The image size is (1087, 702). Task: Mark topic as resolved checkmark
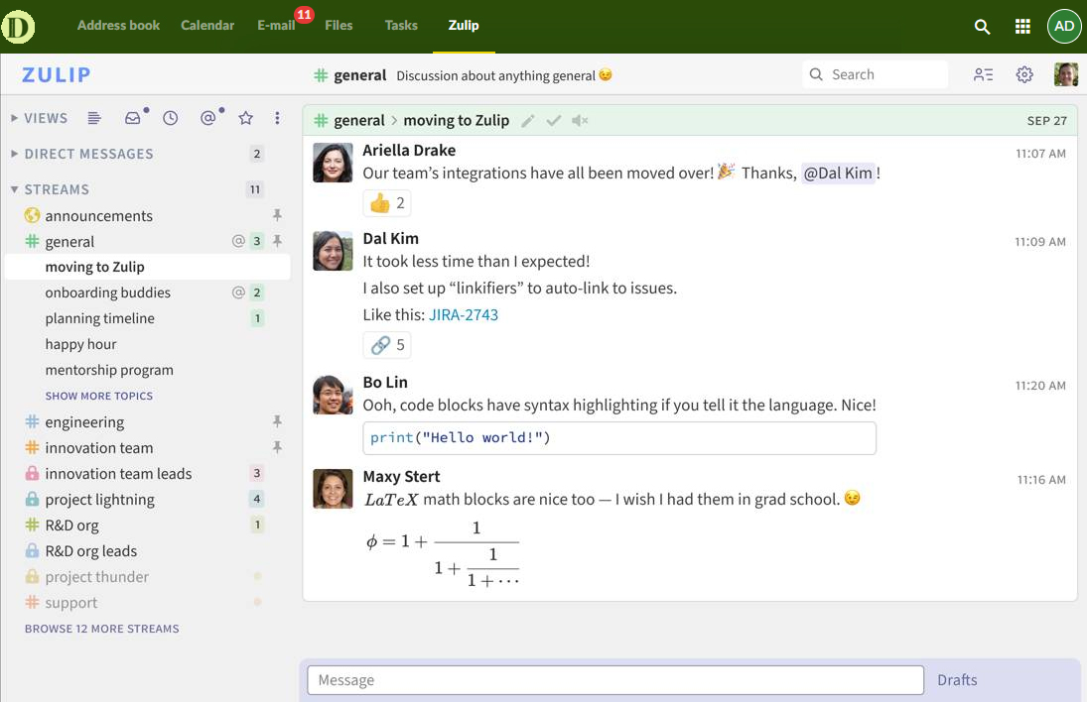tap(554, 121)
